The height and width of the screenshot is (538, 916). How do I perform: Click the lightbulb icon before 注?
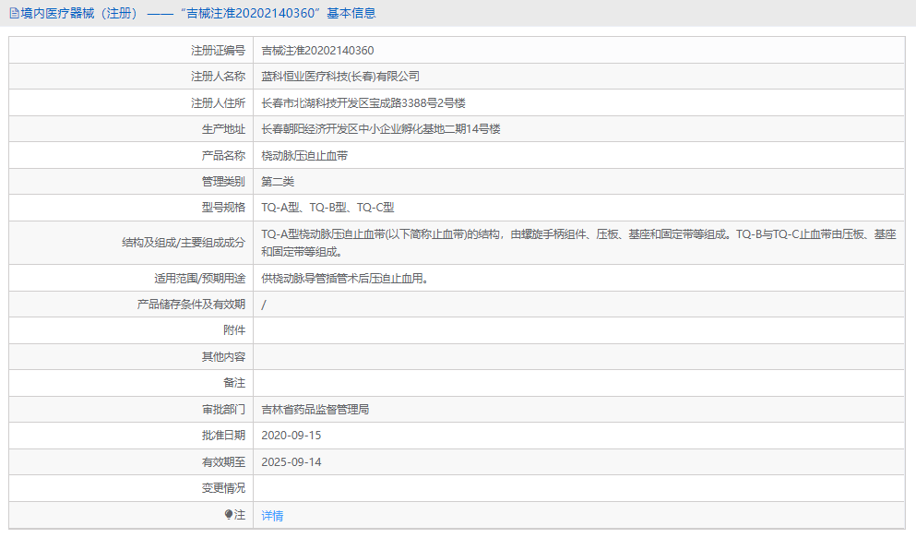coord(229,515)
